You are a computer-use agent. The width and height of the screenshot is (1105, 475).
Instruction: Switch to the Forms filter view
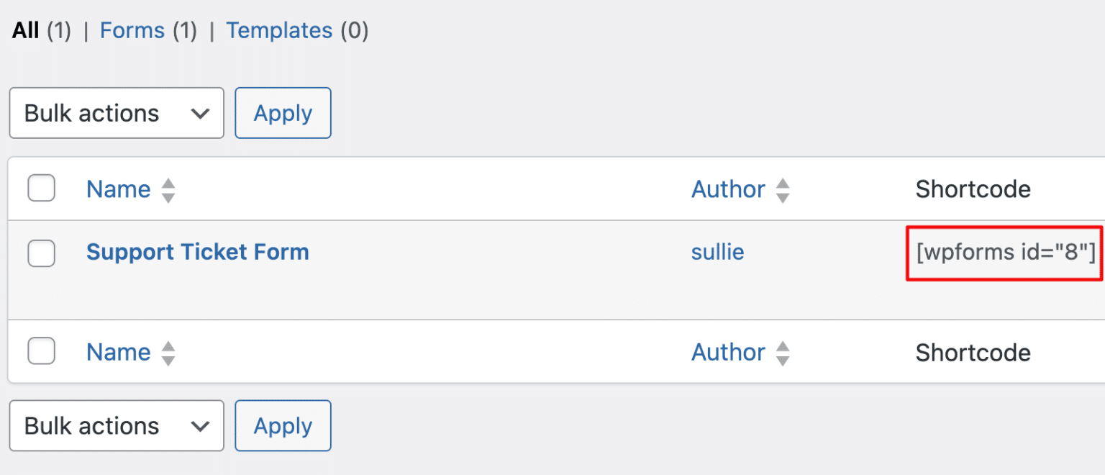pyautogui.click(x=132, y=30)
